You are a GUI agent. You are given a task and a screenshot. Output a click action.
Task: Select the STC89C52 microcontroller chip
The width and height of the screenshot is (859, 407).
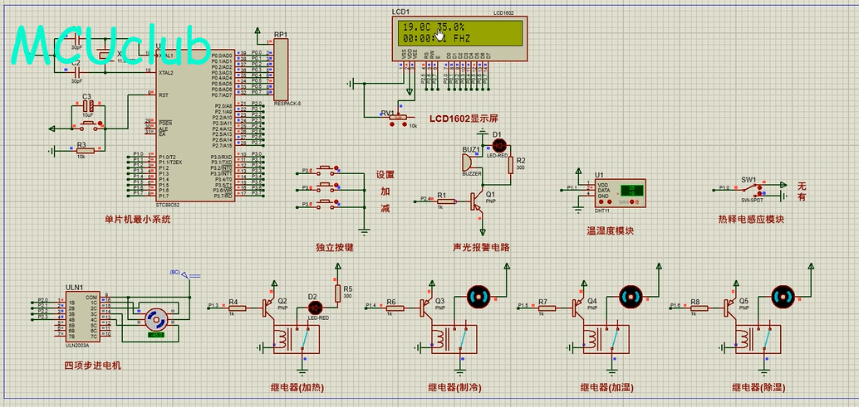[193, 124]
